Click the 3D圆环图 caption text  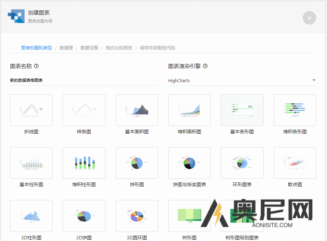click(137, 238)
